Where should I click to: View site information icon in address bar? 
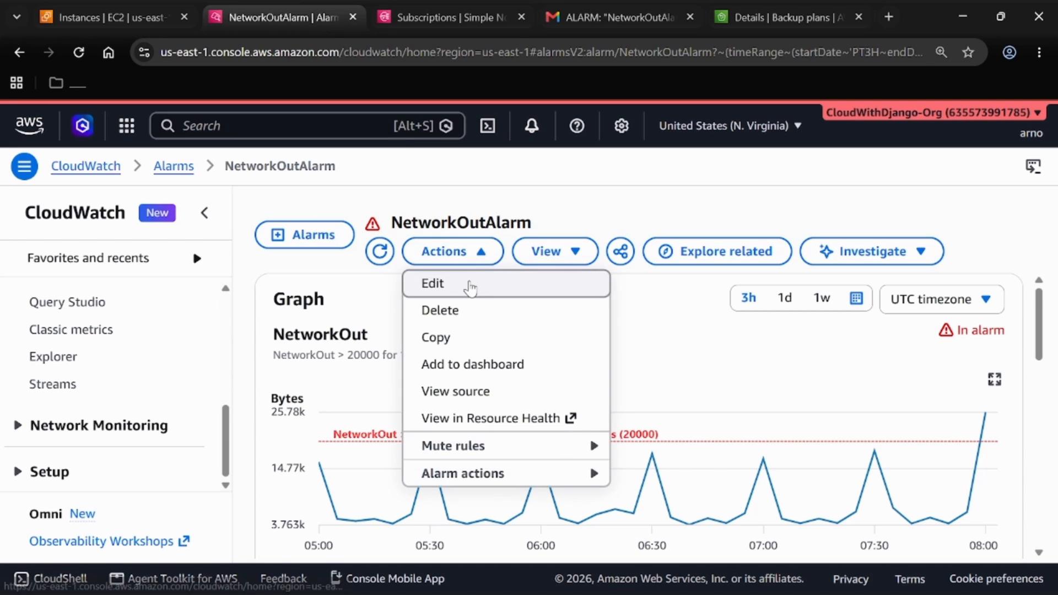point(144,52)
